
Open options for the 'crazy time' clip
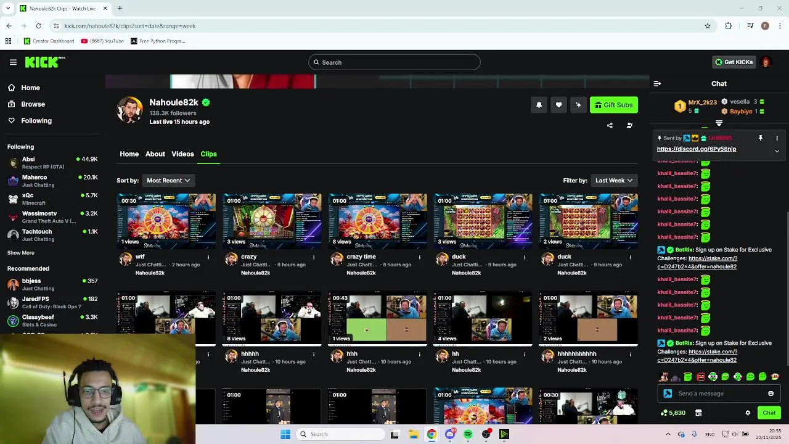(x=419, y=257)
